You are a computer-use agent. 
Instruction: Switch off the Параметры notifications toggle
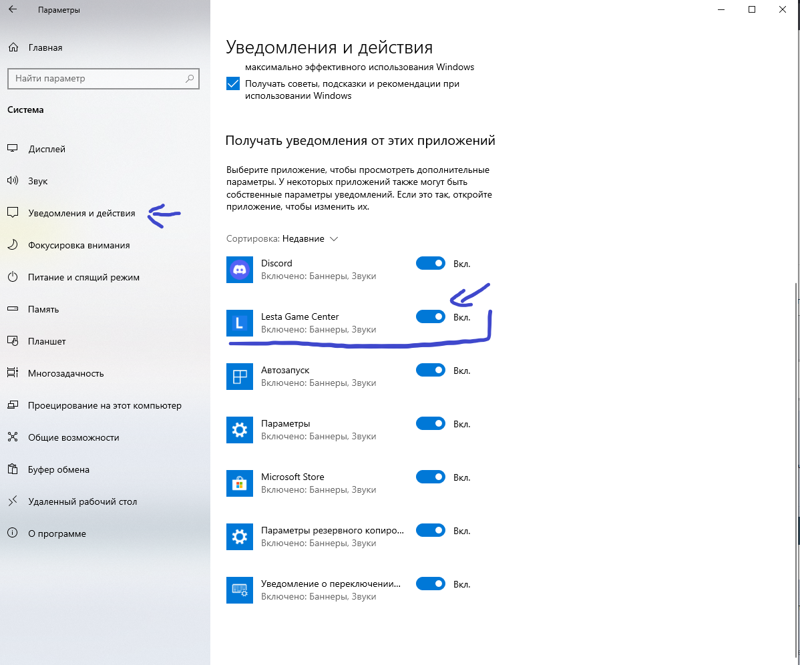pos(431,423)
